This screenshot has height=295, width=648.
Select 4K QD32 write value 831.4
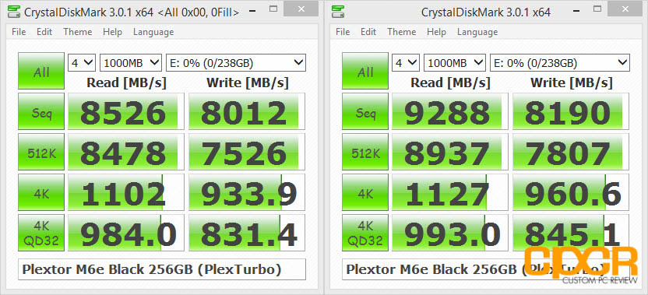click(247, 233)
